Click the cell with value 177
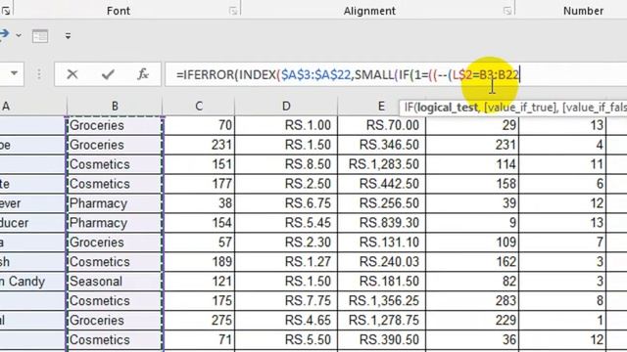The image size is (627, 352). pyautogui.click(x=199, y=184)
